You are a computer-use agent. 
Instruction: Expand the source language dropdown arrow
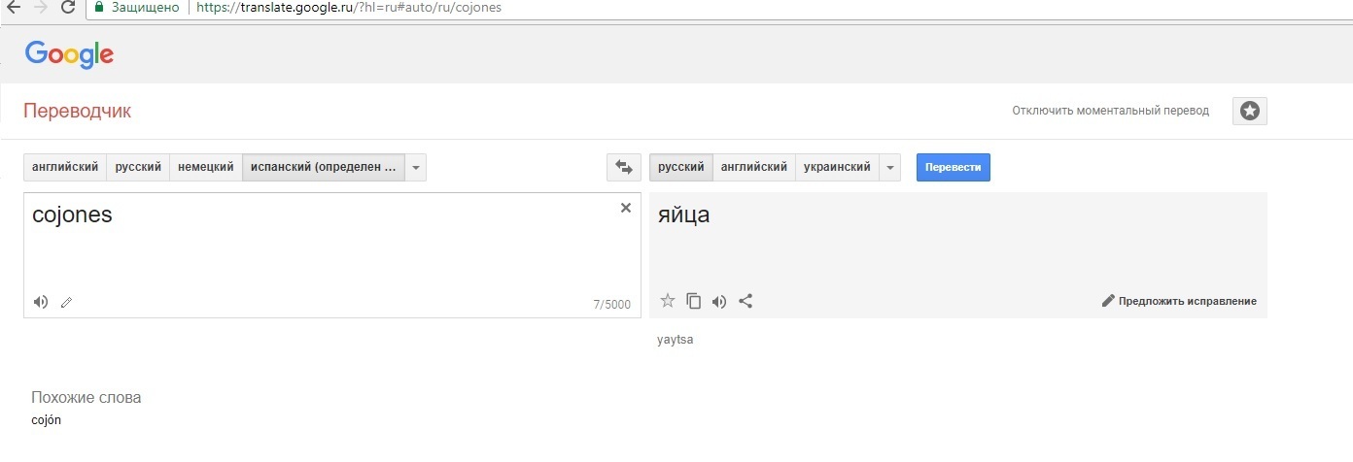(416, 167)
